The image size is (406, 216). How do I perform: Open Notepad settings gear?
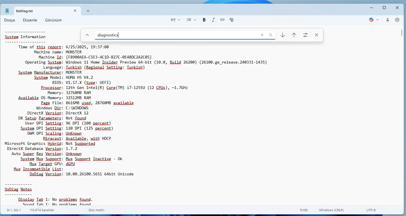[x=397, y=20]
